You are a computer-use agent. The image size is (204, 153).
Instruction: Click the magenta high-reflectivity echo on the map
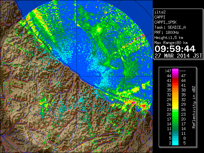coord(134,103)
